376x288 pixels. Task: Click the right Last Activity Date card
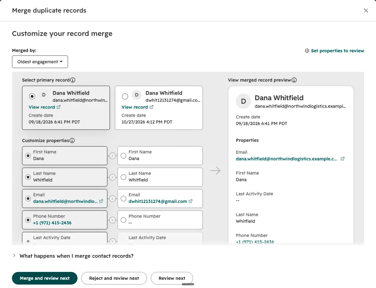pyautogui.click(x=160, y=239)
